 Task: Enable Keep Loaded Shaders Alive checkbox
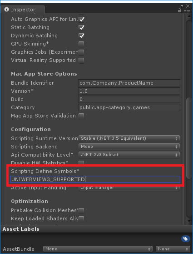click(x=81, y=218)
